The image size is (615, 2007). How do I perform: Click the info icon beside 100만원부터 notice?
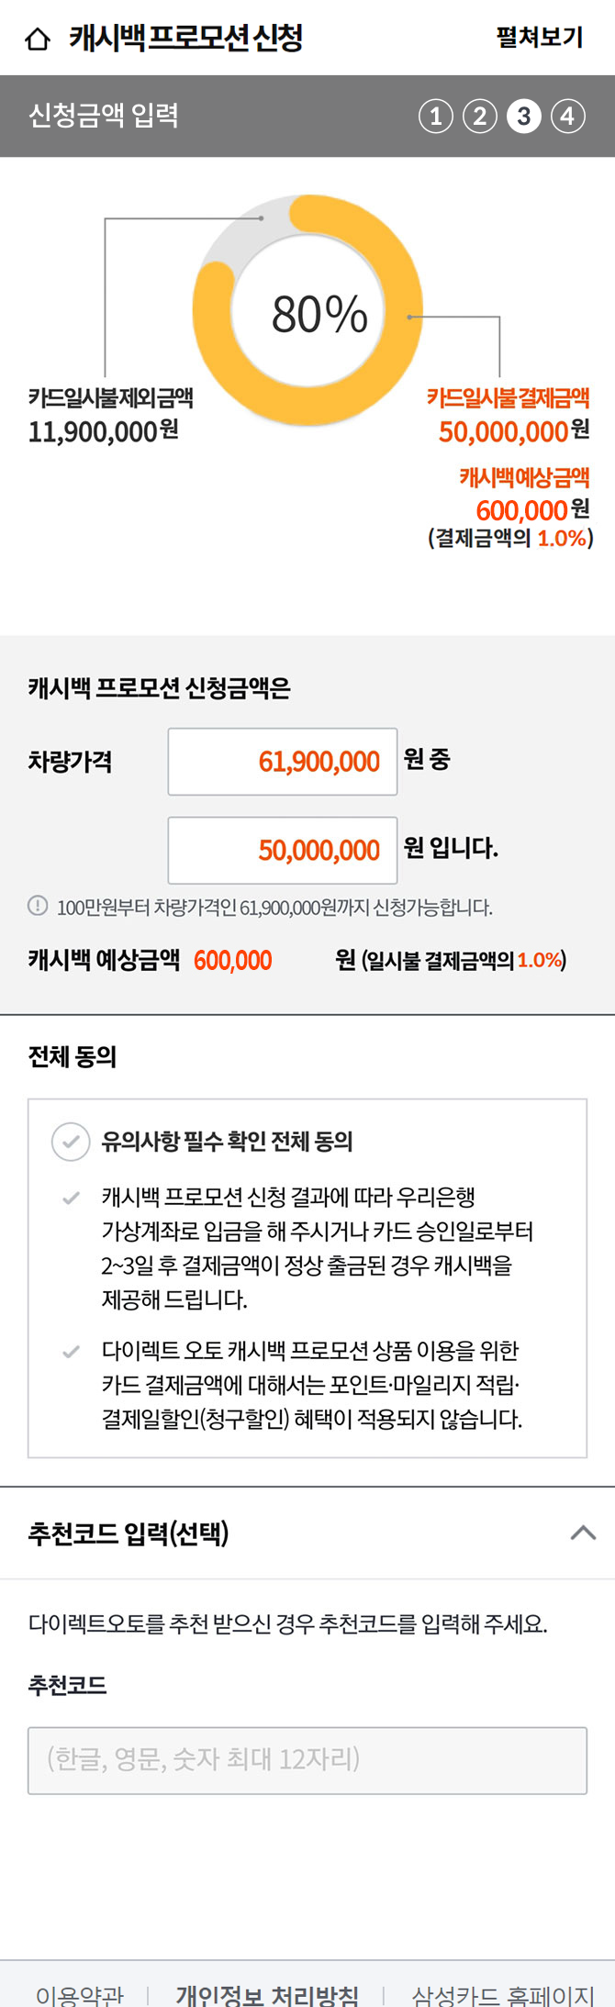pos(38,907)
